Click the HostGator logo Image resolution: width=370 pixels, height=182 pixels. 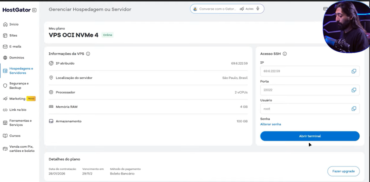(17, 10)
